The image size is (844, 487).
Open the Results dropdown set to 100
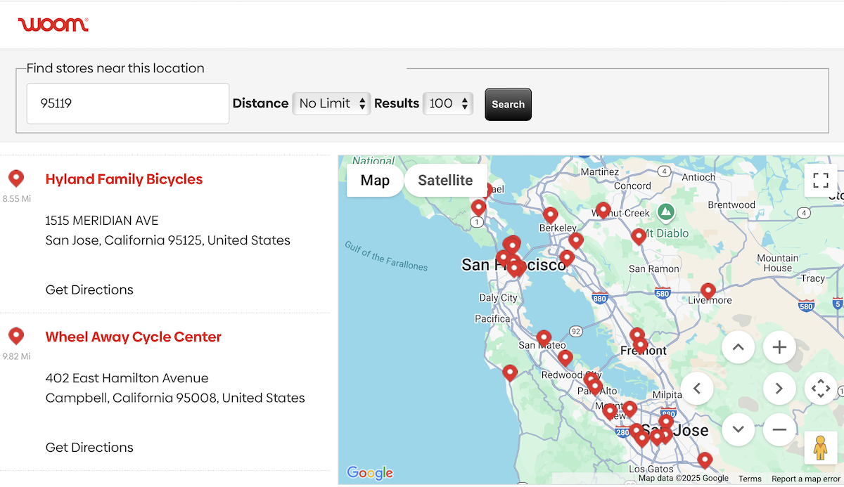[x=448, y=103]
